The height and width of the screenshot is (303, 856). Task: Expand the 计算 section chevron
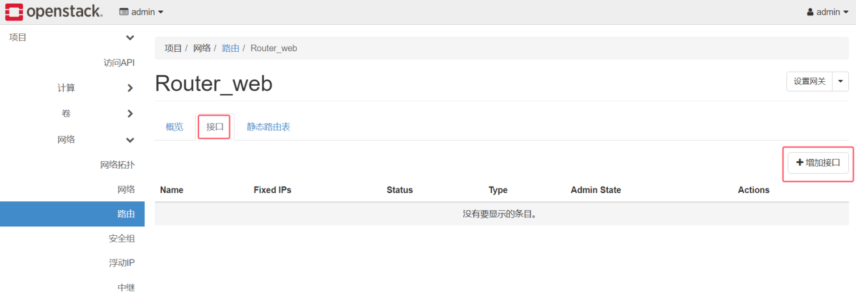[x=130, y=88]
